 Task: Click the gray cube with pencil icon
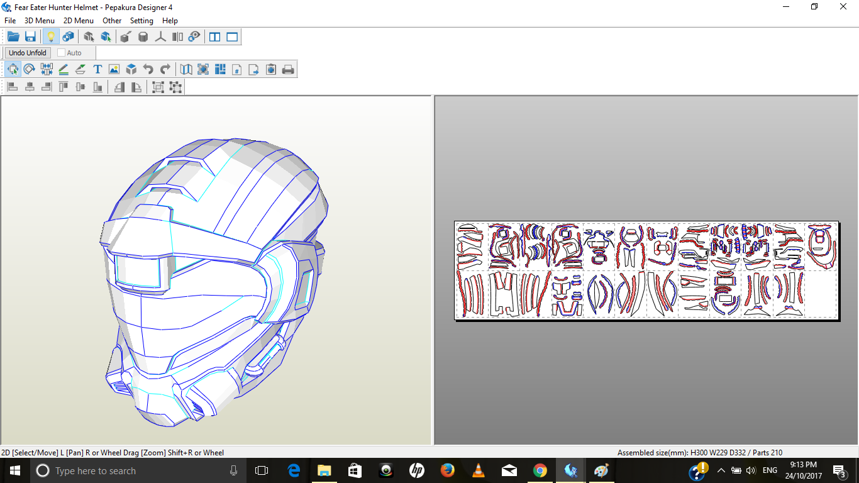(126, 37)
